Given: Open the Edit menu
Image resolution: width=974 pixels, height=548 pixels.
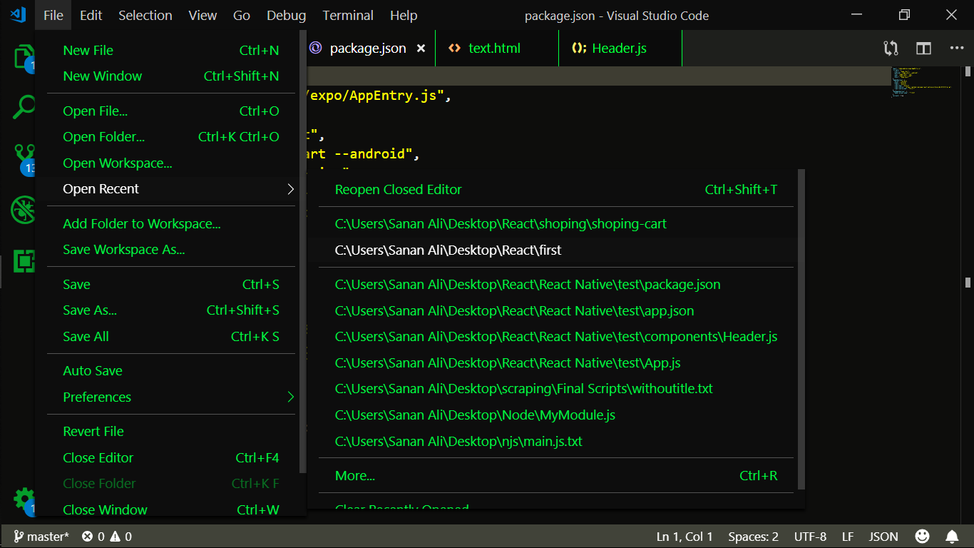Looking at the screenshot, I should click(x=91, y=15).
